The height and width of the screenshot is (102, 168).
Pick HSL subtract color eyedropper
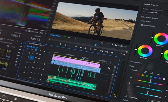tap(158, 74)
